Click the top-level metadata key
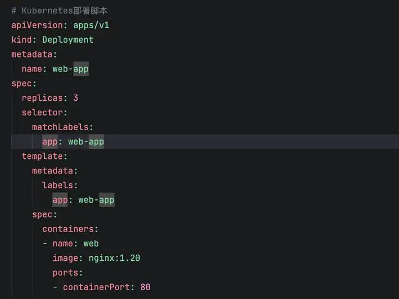 click(32, 54)
